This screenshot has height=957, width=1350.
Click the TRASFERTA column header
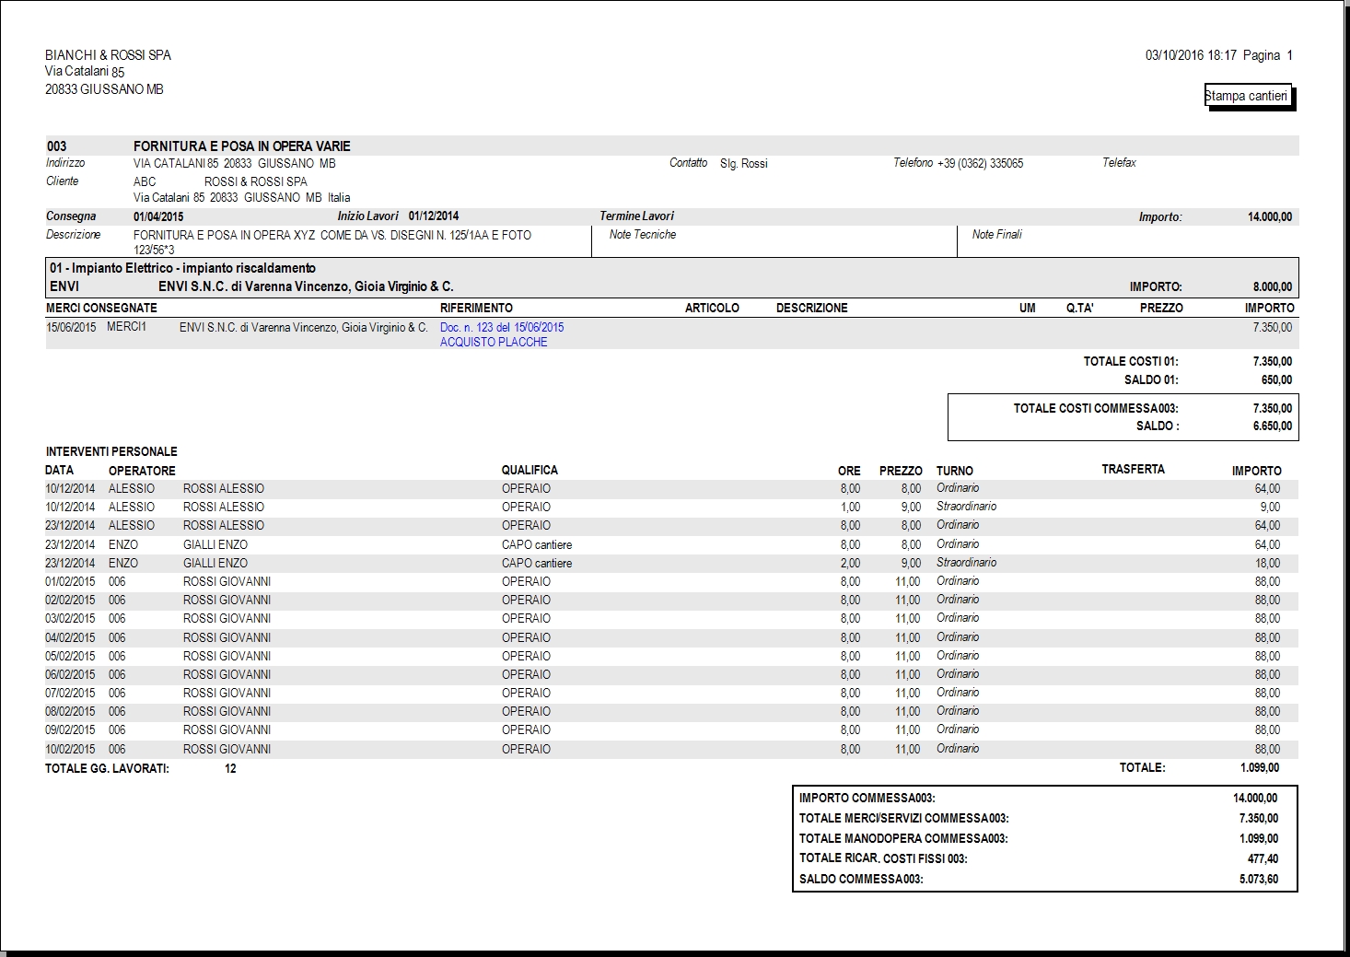coord(1133,469)
